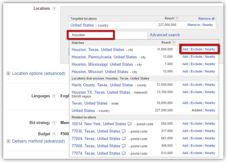Screen dimensions: 227x162
Task: Add postal code 77008, Texas
Action: pos(185,146)
